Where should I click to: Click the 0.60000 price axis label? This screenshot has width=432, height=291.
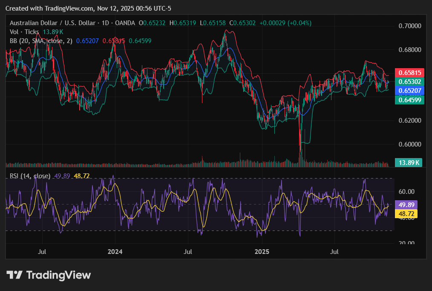tap(410, 144)
